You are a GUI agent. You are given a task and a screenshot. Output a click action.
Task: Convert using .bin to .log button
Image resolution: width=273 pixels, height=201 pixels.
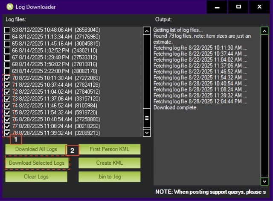(109, 177)
